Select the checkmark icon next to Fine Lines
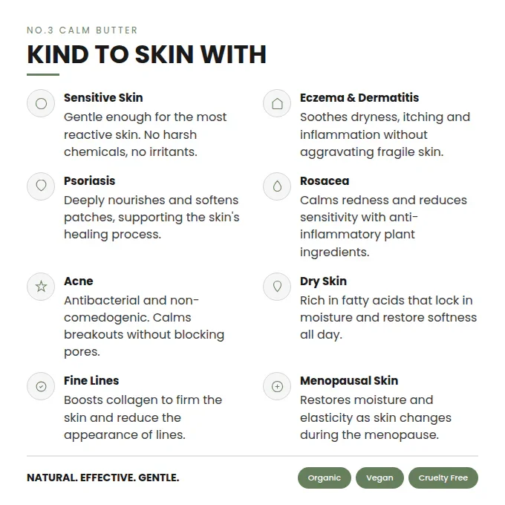 point(41,386)
